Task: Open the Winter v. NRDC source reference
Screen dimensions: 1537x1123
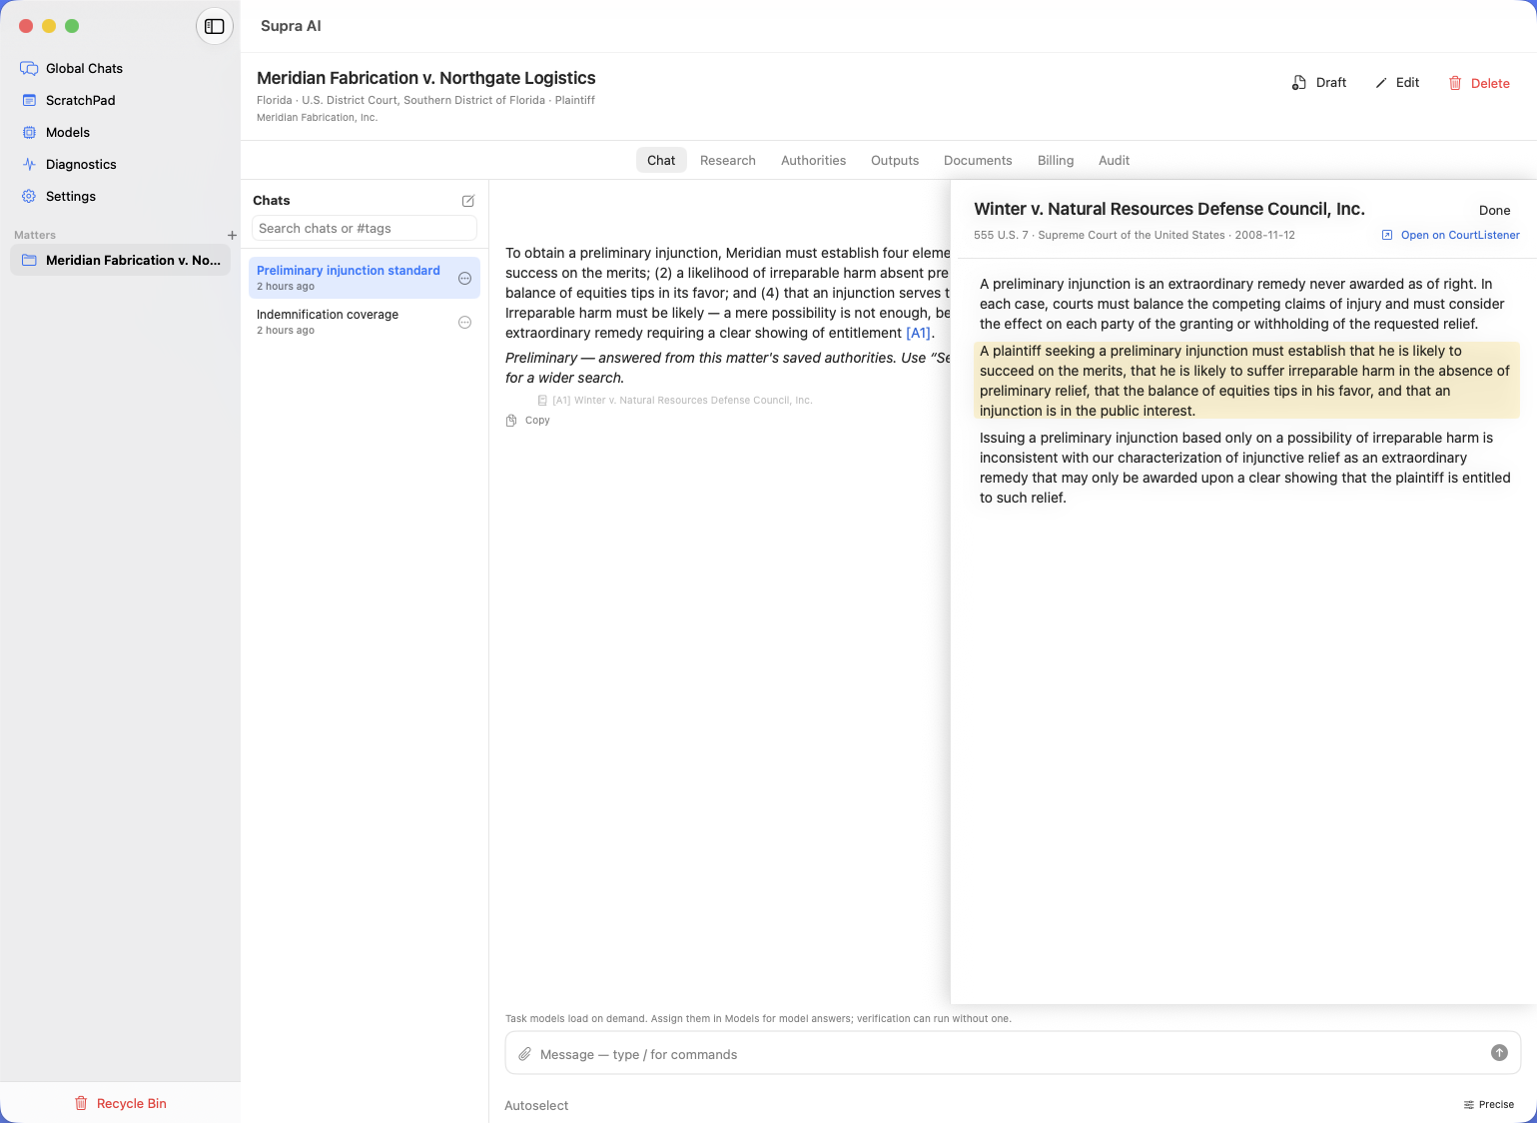Action: click(675, 400)
